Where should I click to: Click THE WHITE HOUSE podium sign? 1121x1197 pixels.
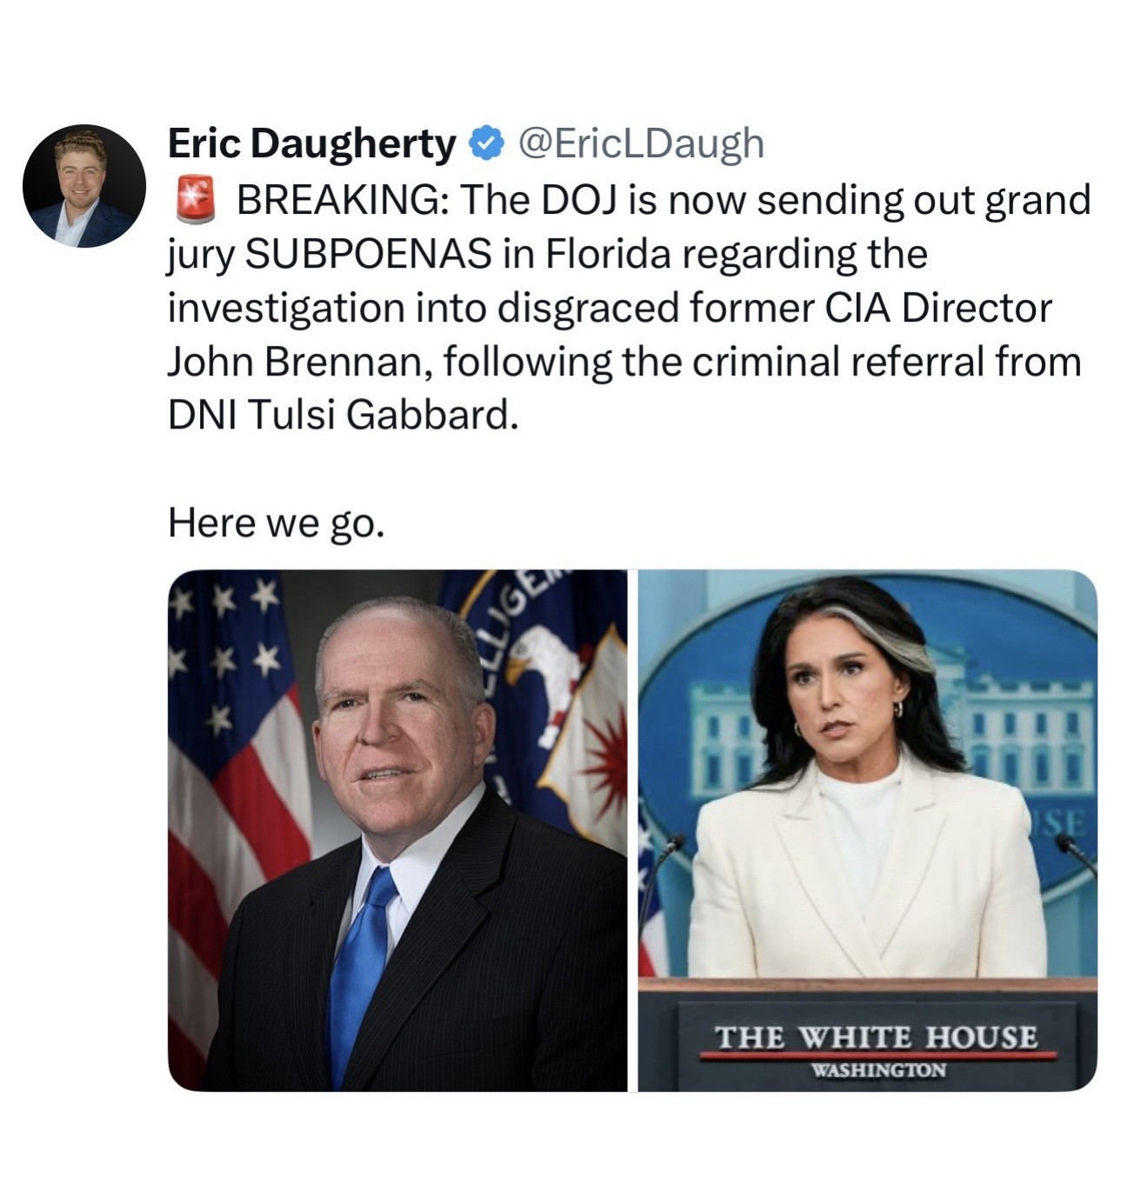[877, 1045]
